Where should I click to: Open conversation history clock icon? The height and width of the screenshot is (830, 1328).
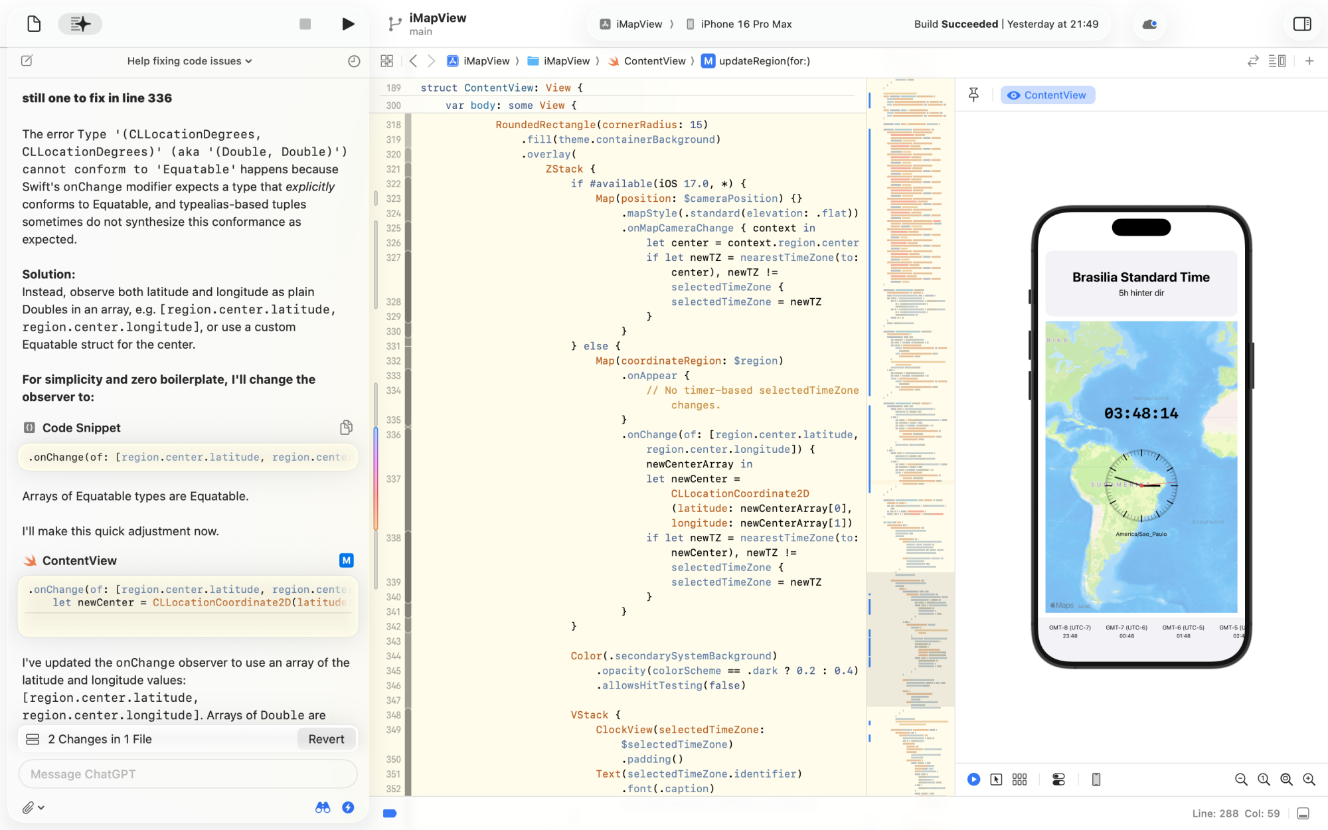pos(354,61)
